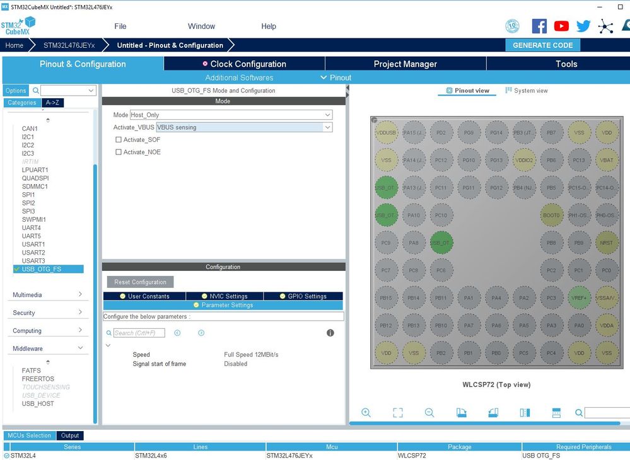
Task: Switch to the Clock Configuration tab
Action: point(244,64)
